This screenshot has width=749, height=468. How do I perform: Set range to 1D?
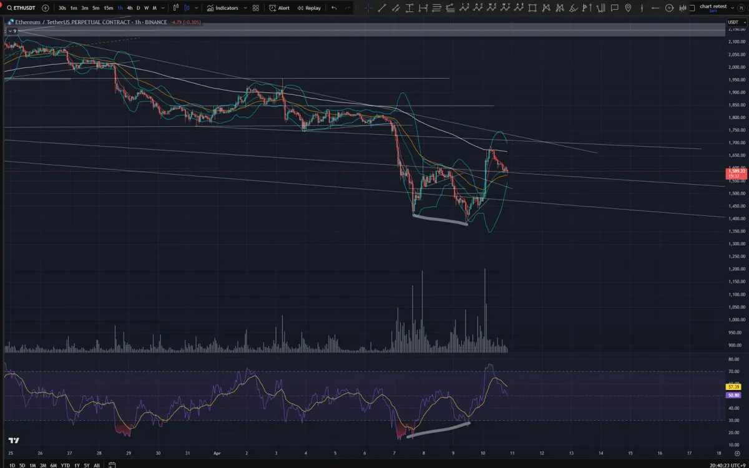tap(12, 464)
